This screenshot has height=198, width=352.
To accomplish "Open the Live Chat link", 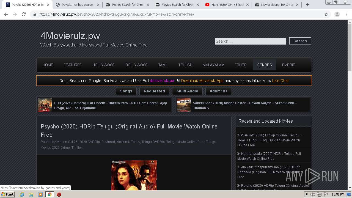I will click(280, 81).
